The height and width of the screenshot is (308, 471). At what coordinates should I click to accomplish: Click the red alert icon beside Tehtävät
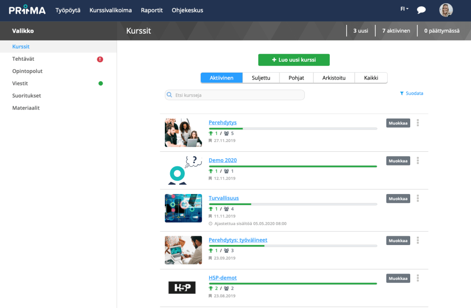point(100,59)
